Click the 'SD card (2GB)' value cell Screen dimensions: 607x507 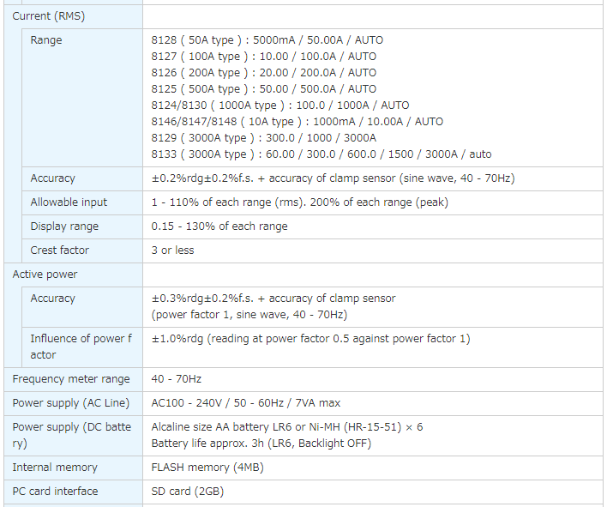[x=189, y=492]
